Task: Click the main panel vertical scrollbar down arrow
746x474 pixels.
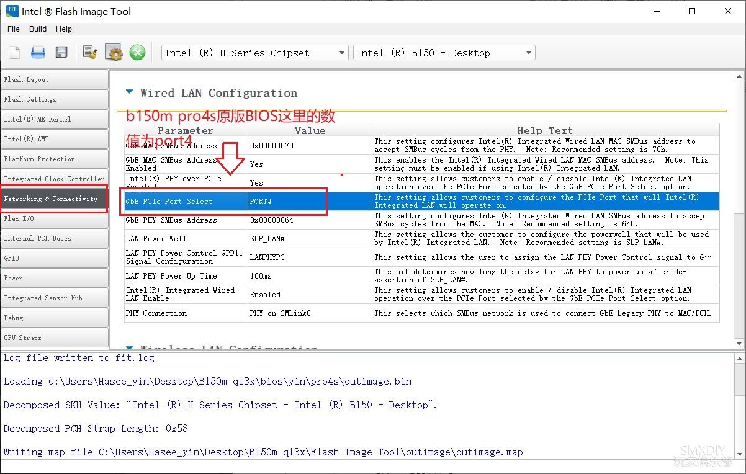Action: [739, 344]
